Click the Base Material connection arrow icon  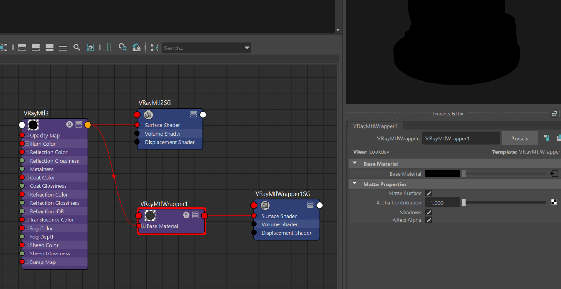[554, 174]
